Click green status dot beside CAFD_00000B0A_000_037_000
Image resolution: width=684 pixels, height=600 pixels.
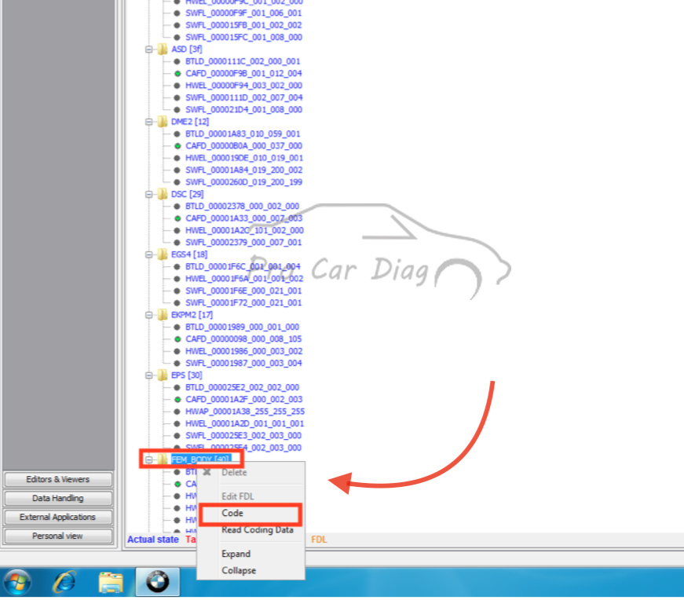[177, 146]
